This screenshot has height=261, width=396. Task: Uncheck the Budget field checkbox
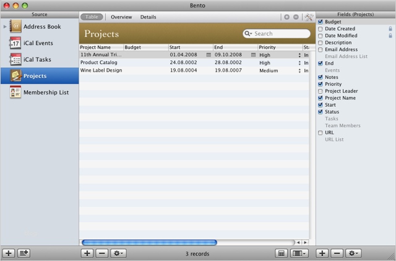pyautogui.click(x=321, y=22)
